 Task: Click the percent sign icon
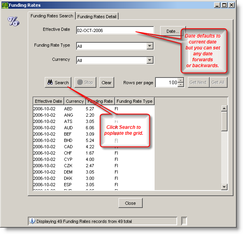[x=13, y=21]
